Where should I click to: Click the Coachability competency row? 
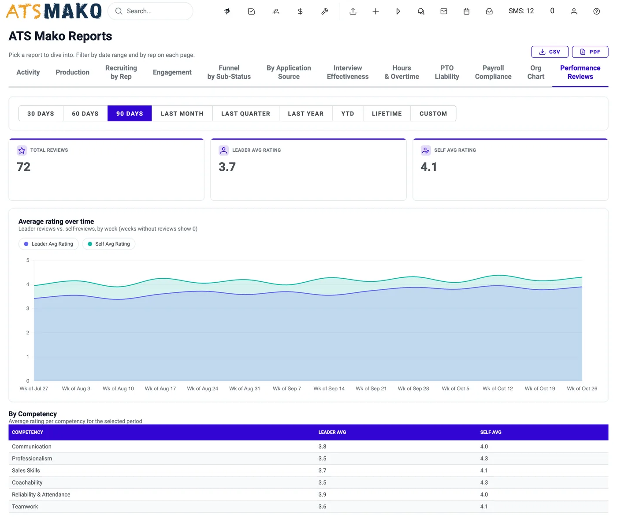[308, 482]
